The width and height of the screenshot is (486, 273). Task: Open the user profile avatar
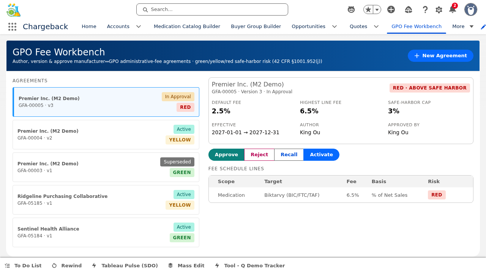click(471, 9)
